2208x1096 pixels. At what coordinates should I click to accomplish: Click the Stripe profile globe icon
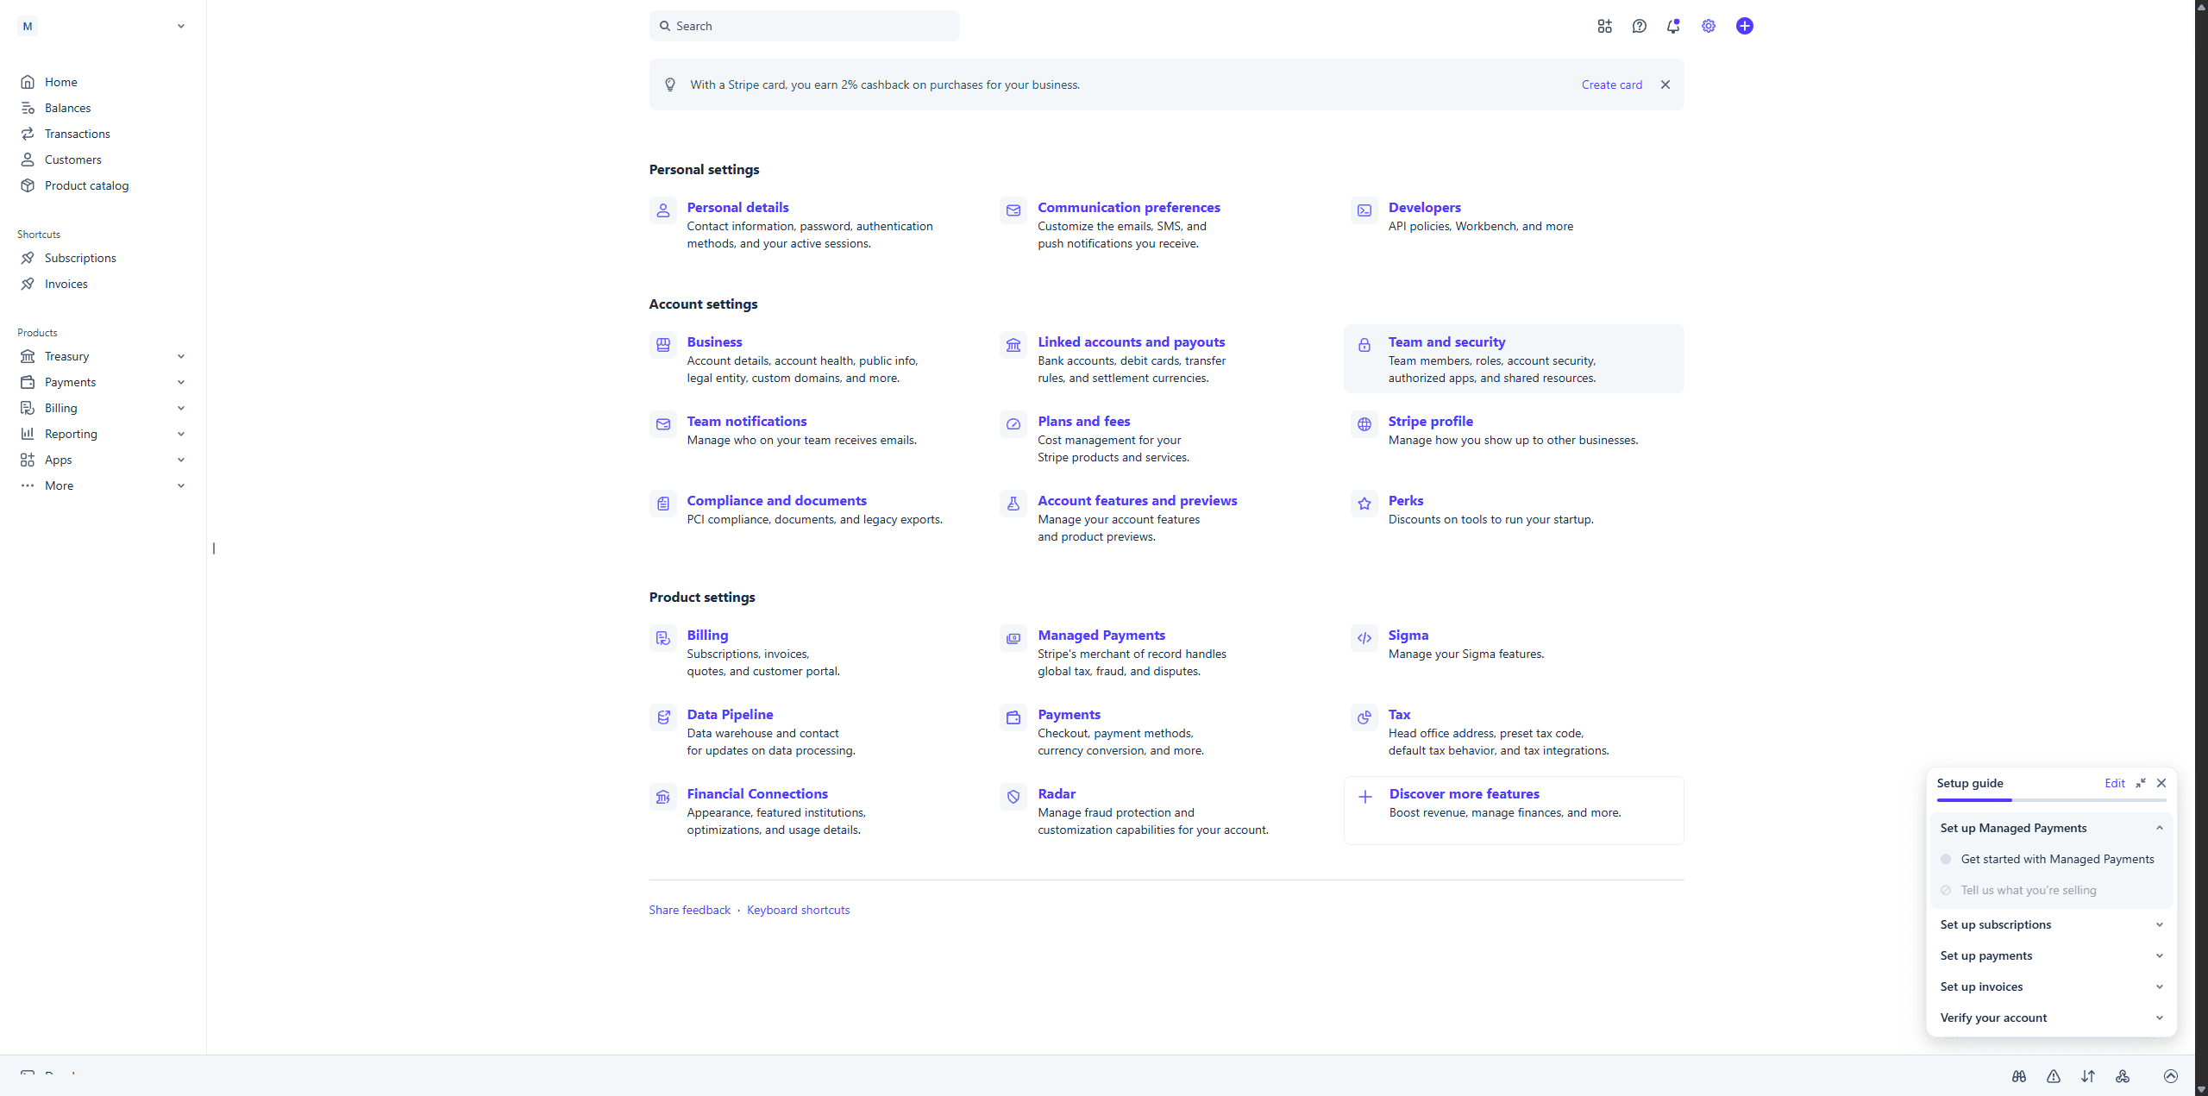(x=1364, y=424)
